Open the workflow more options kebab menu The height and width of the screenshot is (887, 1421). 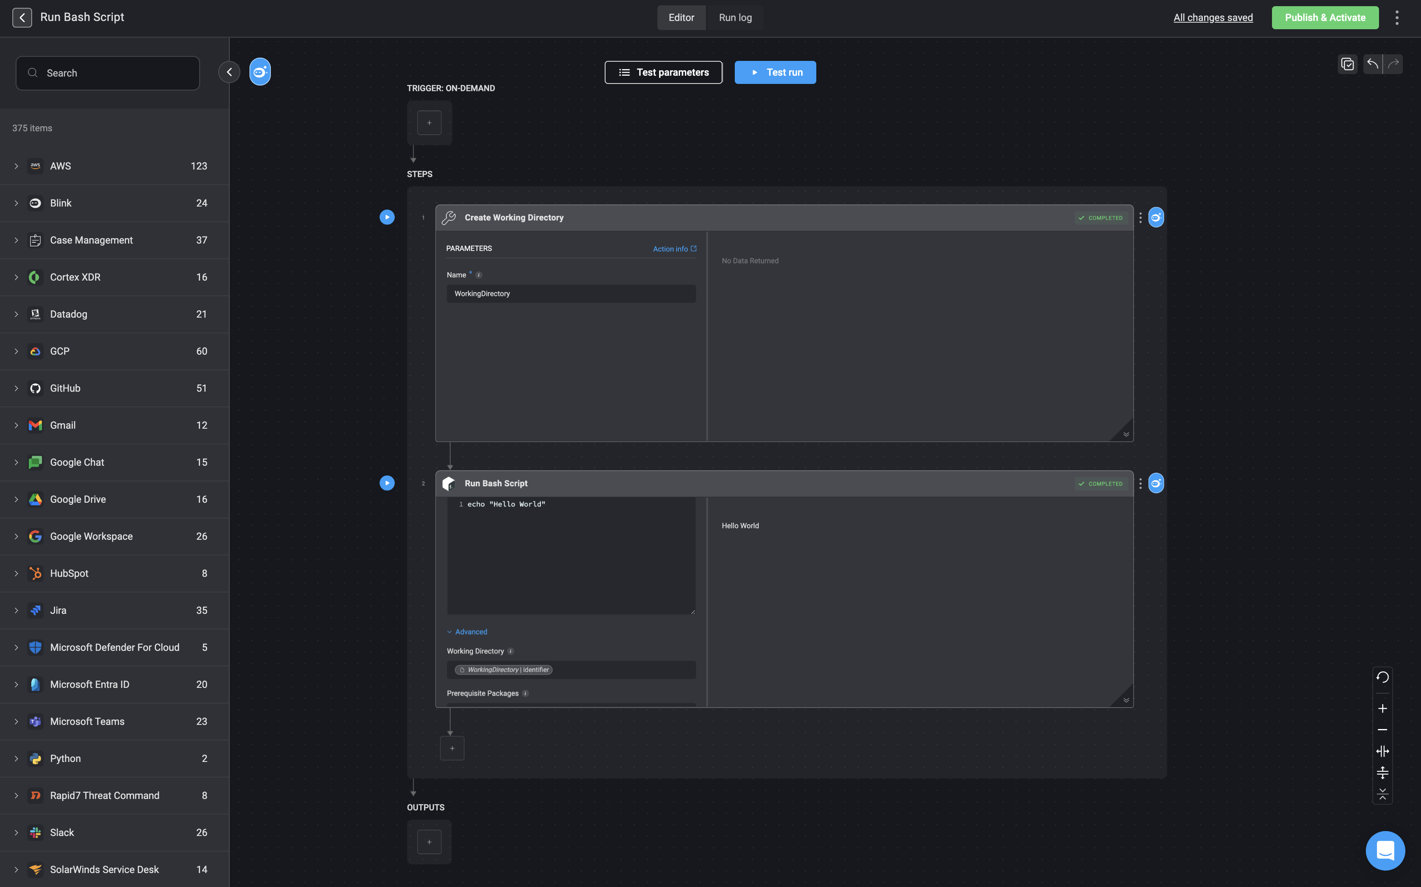tap(1397, 18)
